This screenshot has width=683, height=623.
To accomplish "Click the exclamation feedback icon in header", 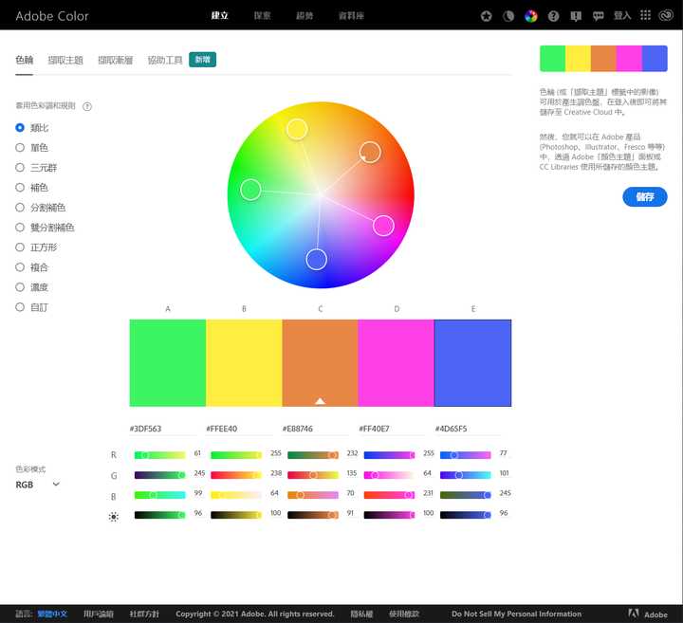I will (576, 16).
